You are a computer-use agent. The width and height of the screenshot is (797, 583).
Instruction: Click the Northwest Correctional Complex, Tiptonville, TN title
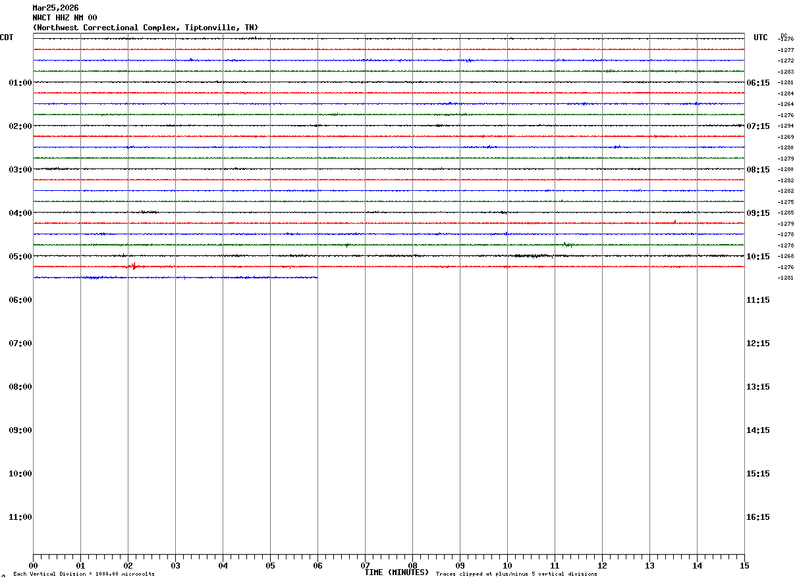point(146,28)
